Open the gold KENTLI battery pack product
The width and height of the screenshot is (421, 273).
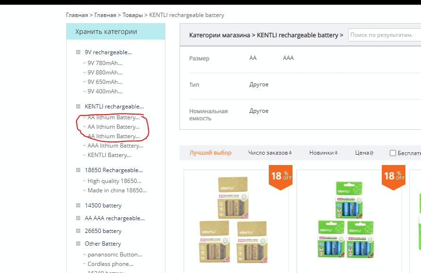233,220
